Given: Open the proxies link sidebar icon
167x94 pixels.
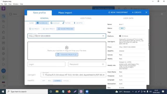Looking at the screenshot, I should tap(3, 21).
